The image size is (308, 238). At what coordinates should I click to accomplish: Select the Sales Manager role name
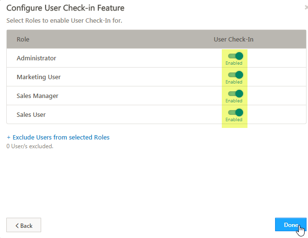click(x=37, y=96)
